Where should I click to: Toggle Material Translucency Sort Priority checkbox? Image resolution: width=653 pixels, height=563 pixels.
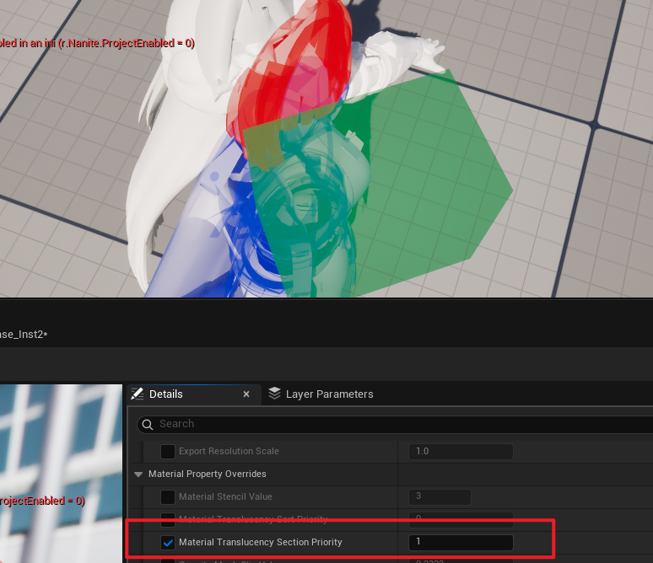click(x=168, y=519)
